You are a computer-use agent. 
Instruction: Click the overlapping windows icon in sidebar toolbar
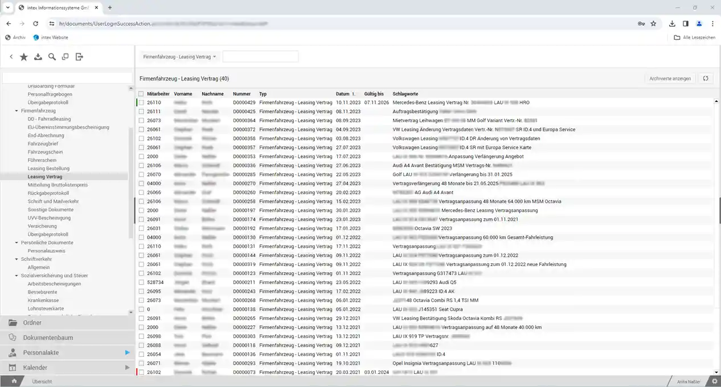click(65, 57)
